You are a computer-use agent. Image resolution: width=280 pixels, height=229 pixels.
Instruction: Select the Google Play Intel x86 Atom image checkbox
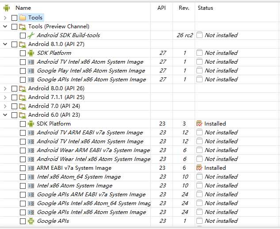pyautogui.click(x=23, y=71)
